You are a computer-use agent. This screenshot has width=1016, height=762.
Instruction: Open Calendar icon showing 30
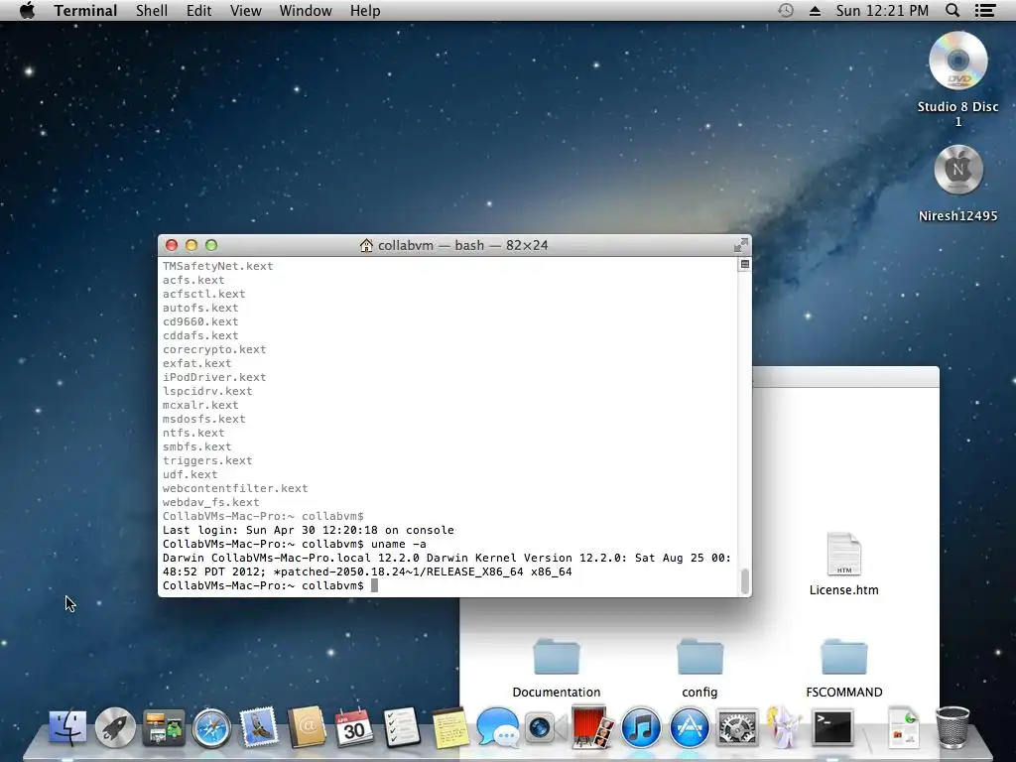[354, 727]
